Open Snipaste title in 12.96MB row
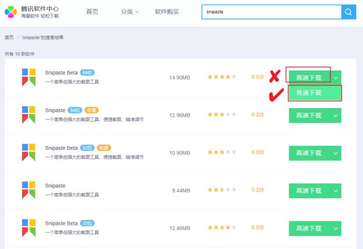 point(55,110)
